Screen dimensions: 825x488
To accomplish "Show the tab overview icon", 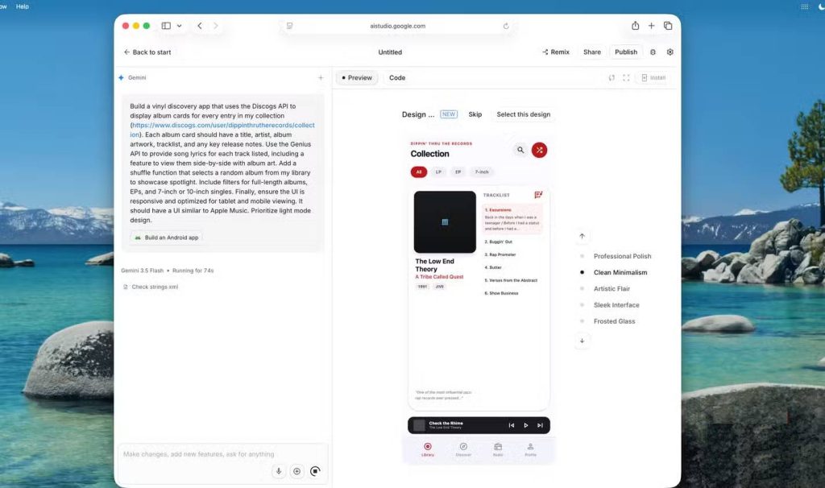I will [668, 26].
